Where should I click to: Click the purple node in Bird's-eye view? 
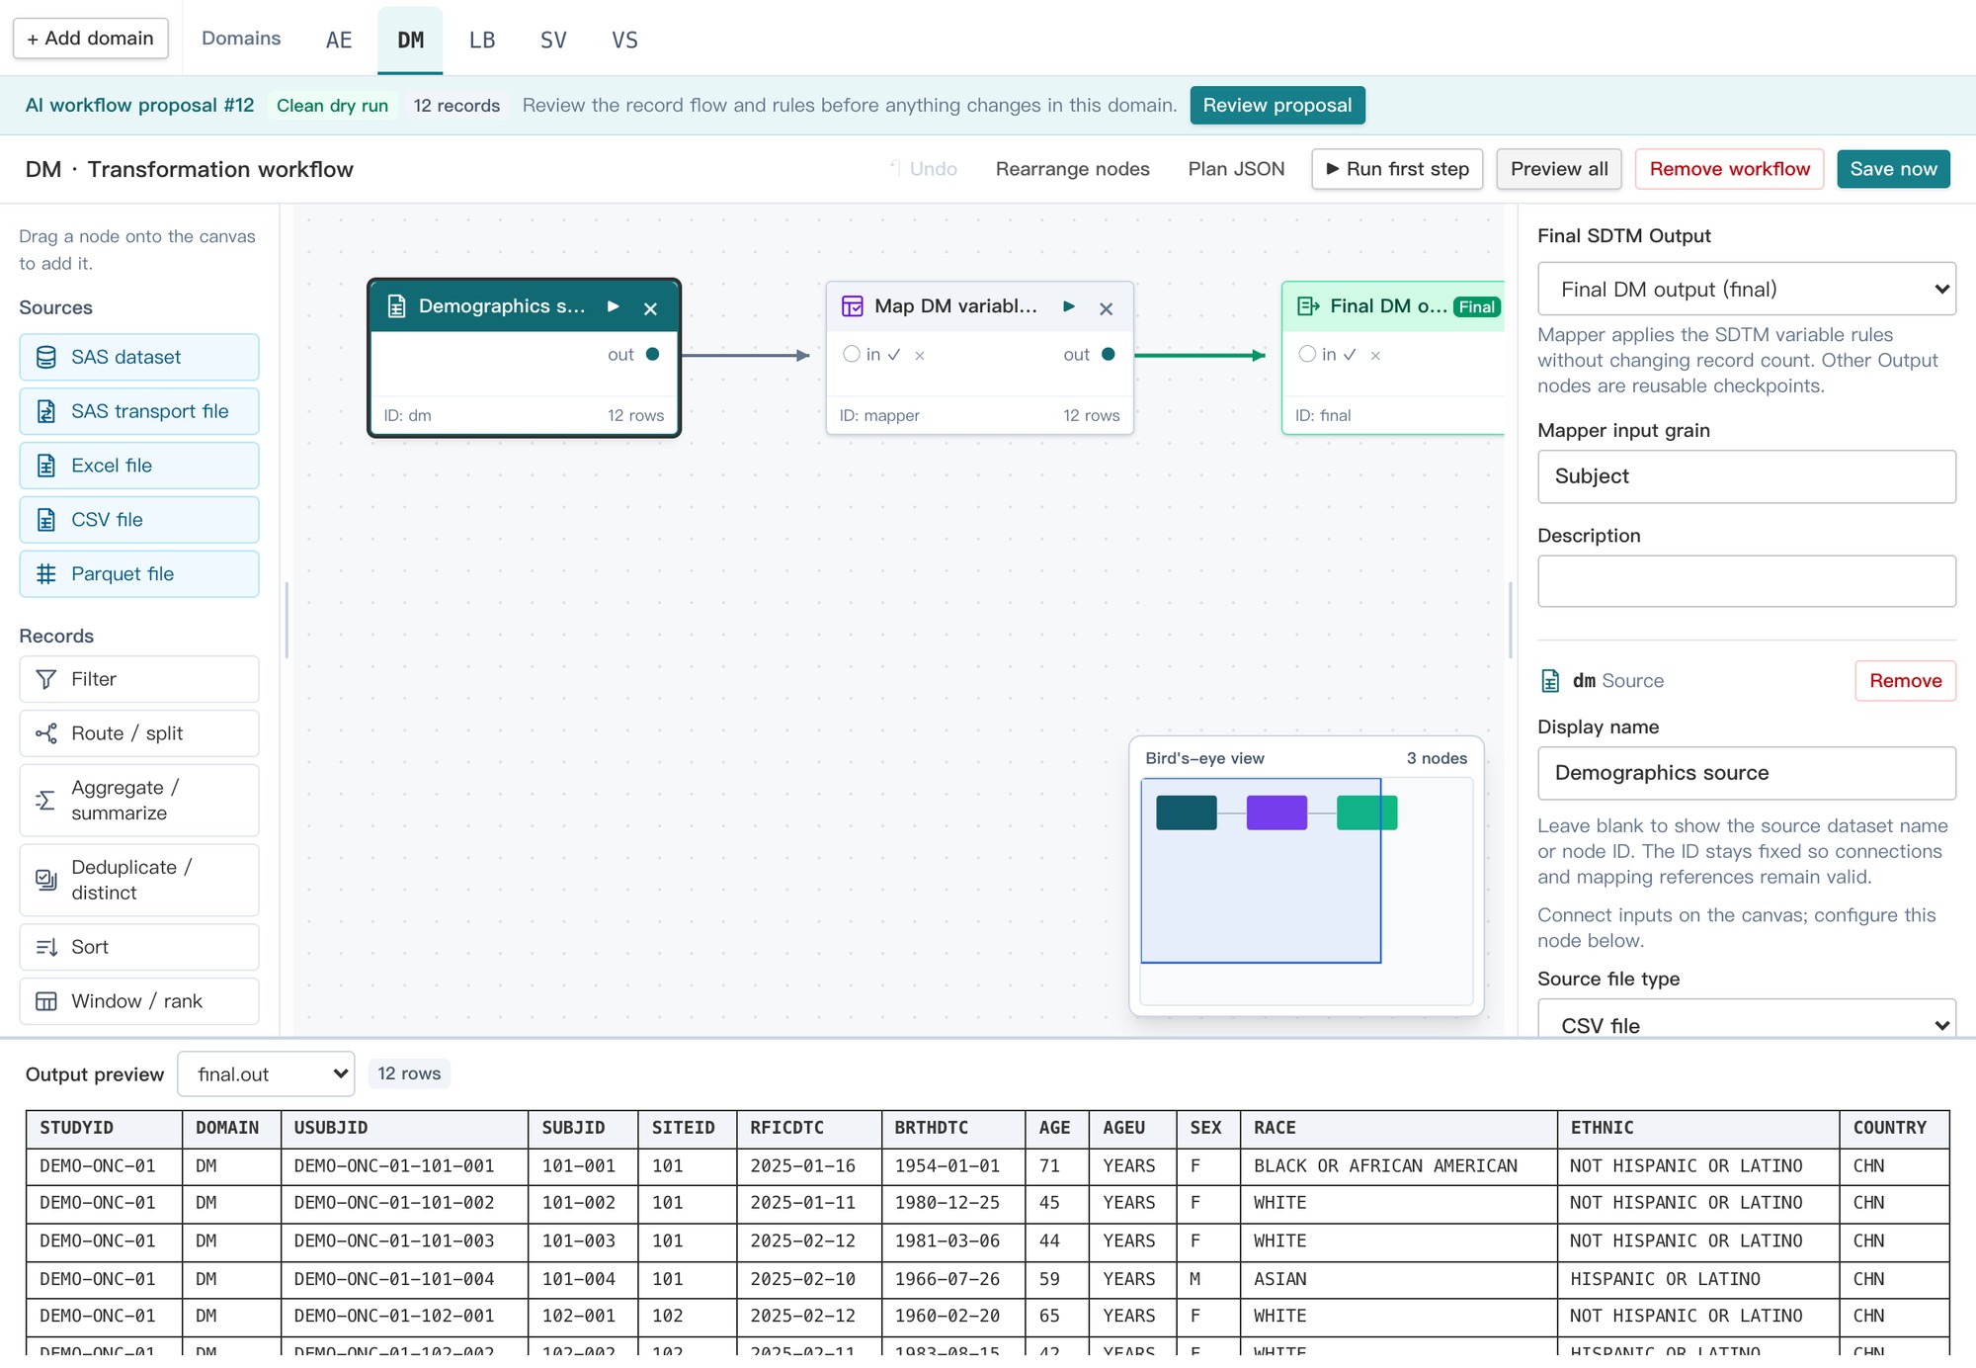(x=1276, y=812)
